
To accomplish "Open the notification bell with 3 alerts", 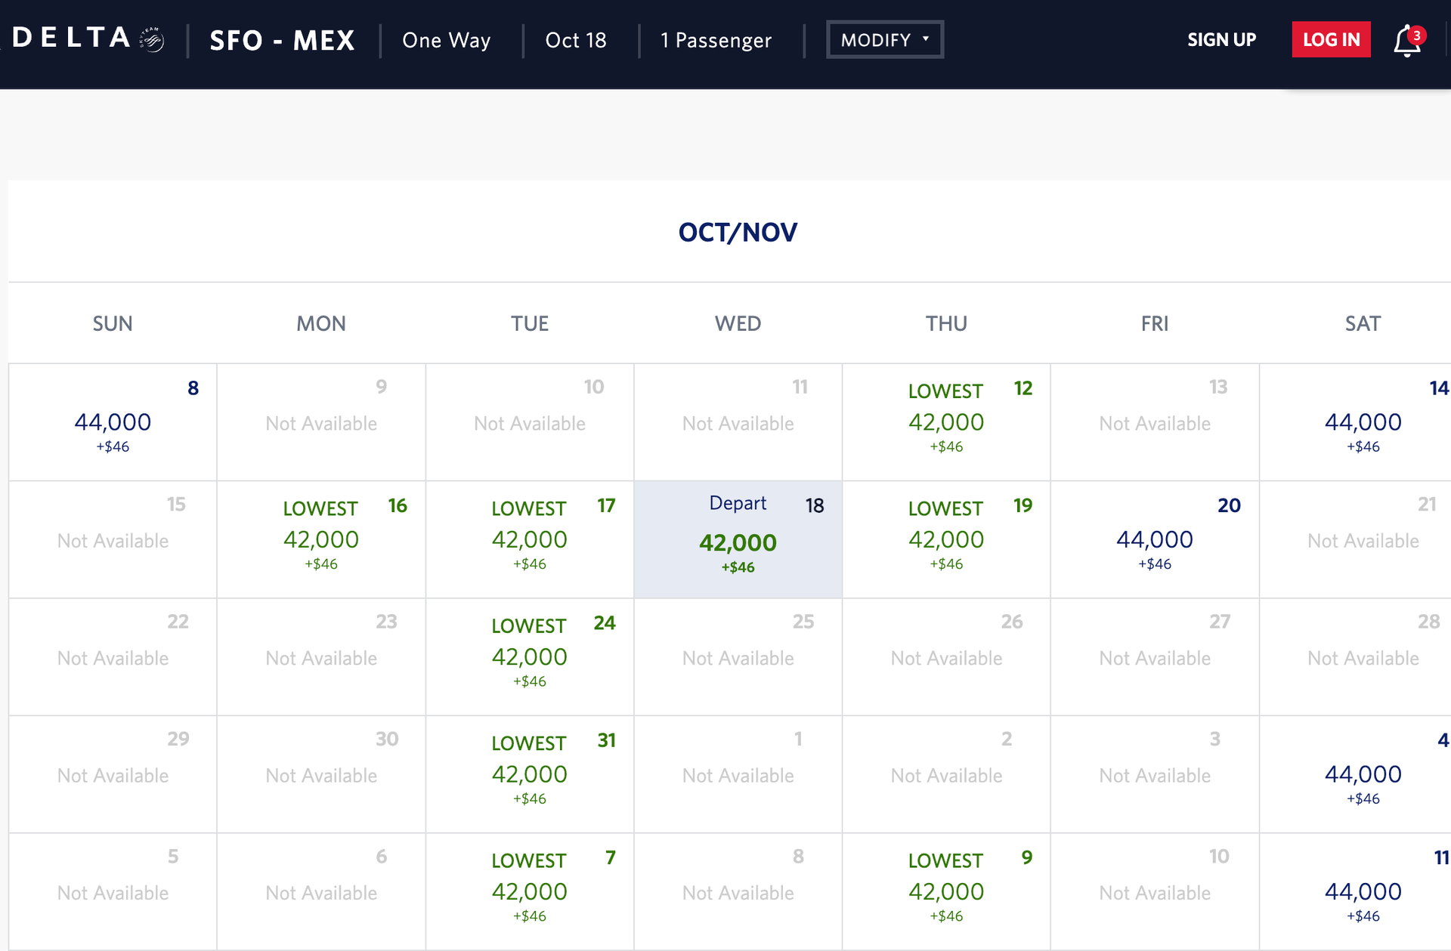I will point(1406,39).
